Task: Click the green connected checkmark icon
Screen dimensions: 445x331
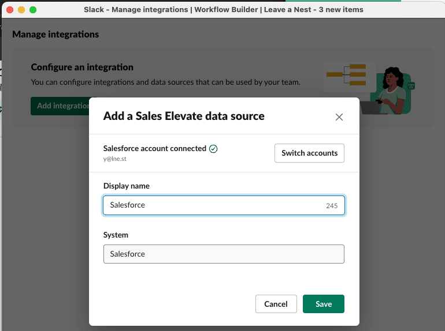Action: 213,149
